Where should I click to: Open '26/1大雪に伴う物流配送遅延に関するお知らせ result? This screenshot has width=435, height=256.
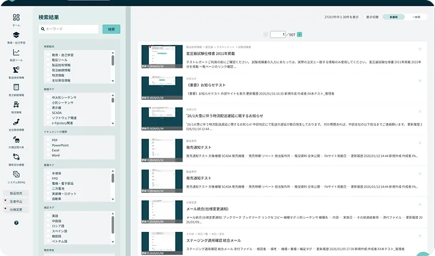(225, 116)
